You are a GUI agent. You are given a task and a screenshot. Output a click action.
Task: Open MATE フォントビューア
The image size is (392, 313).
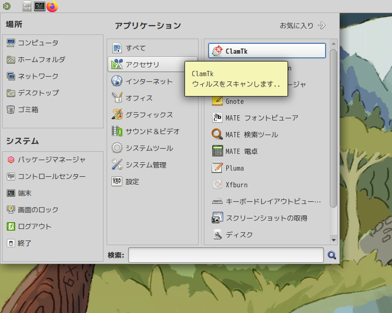267,118
